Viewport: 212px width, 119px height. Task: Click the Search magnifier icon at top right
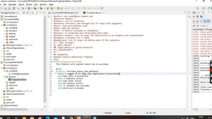pyautogui.click(x=197, y=8)
